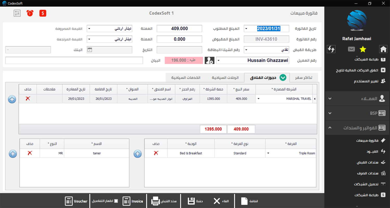Click the yellow star favorites icon
Screen dimensions: 390x208
click(x=362, y=49)
